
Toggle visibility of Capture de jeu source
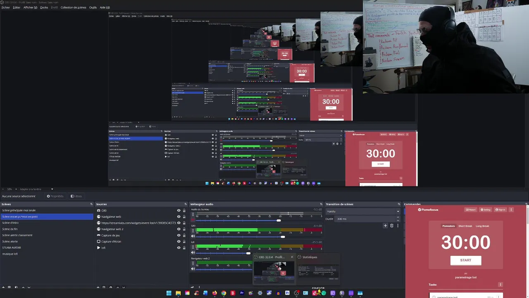(179, 235)
